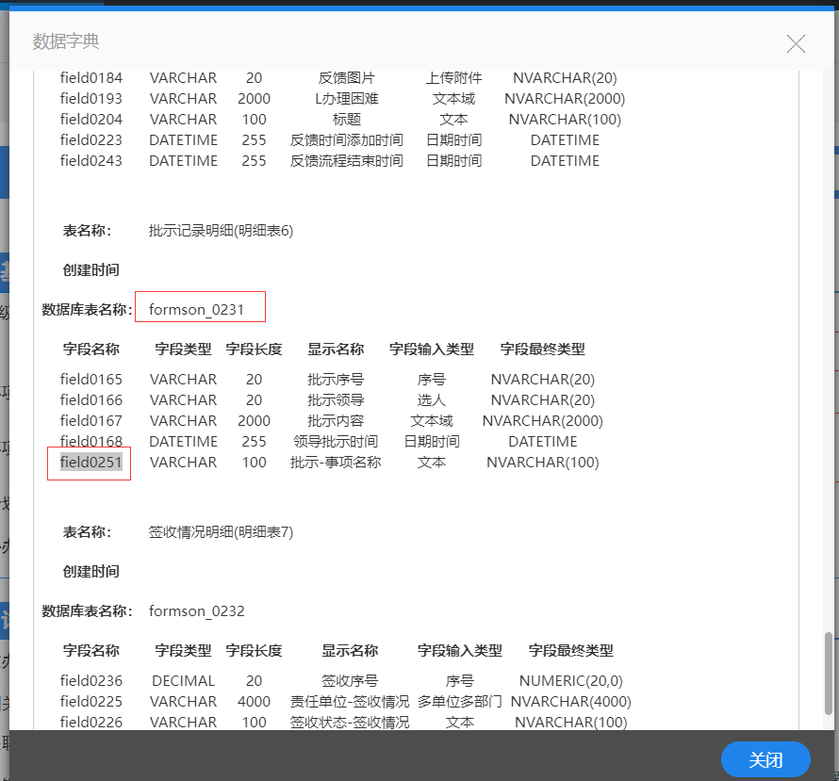Click the field0167 row name
Image resolution: width=839 pixels, height=781 pixels.
(90, 421)
